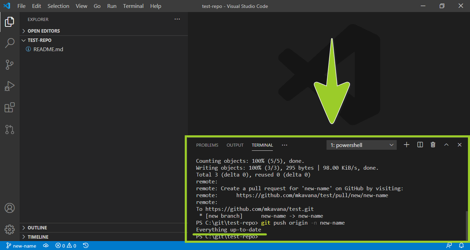Viewport: 470px width, 250px height.
Task: Close the terminal panel
Action: pyautogui.click(x=459, y=145)
